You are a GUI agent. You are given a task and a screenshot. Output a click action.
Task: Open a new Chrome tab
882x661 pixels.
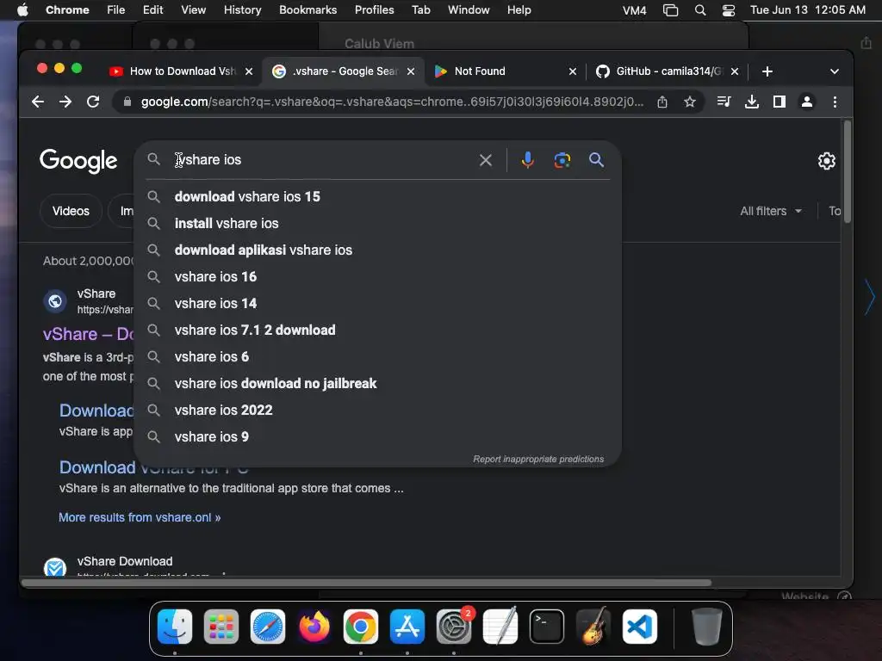[x=767, y=71]
